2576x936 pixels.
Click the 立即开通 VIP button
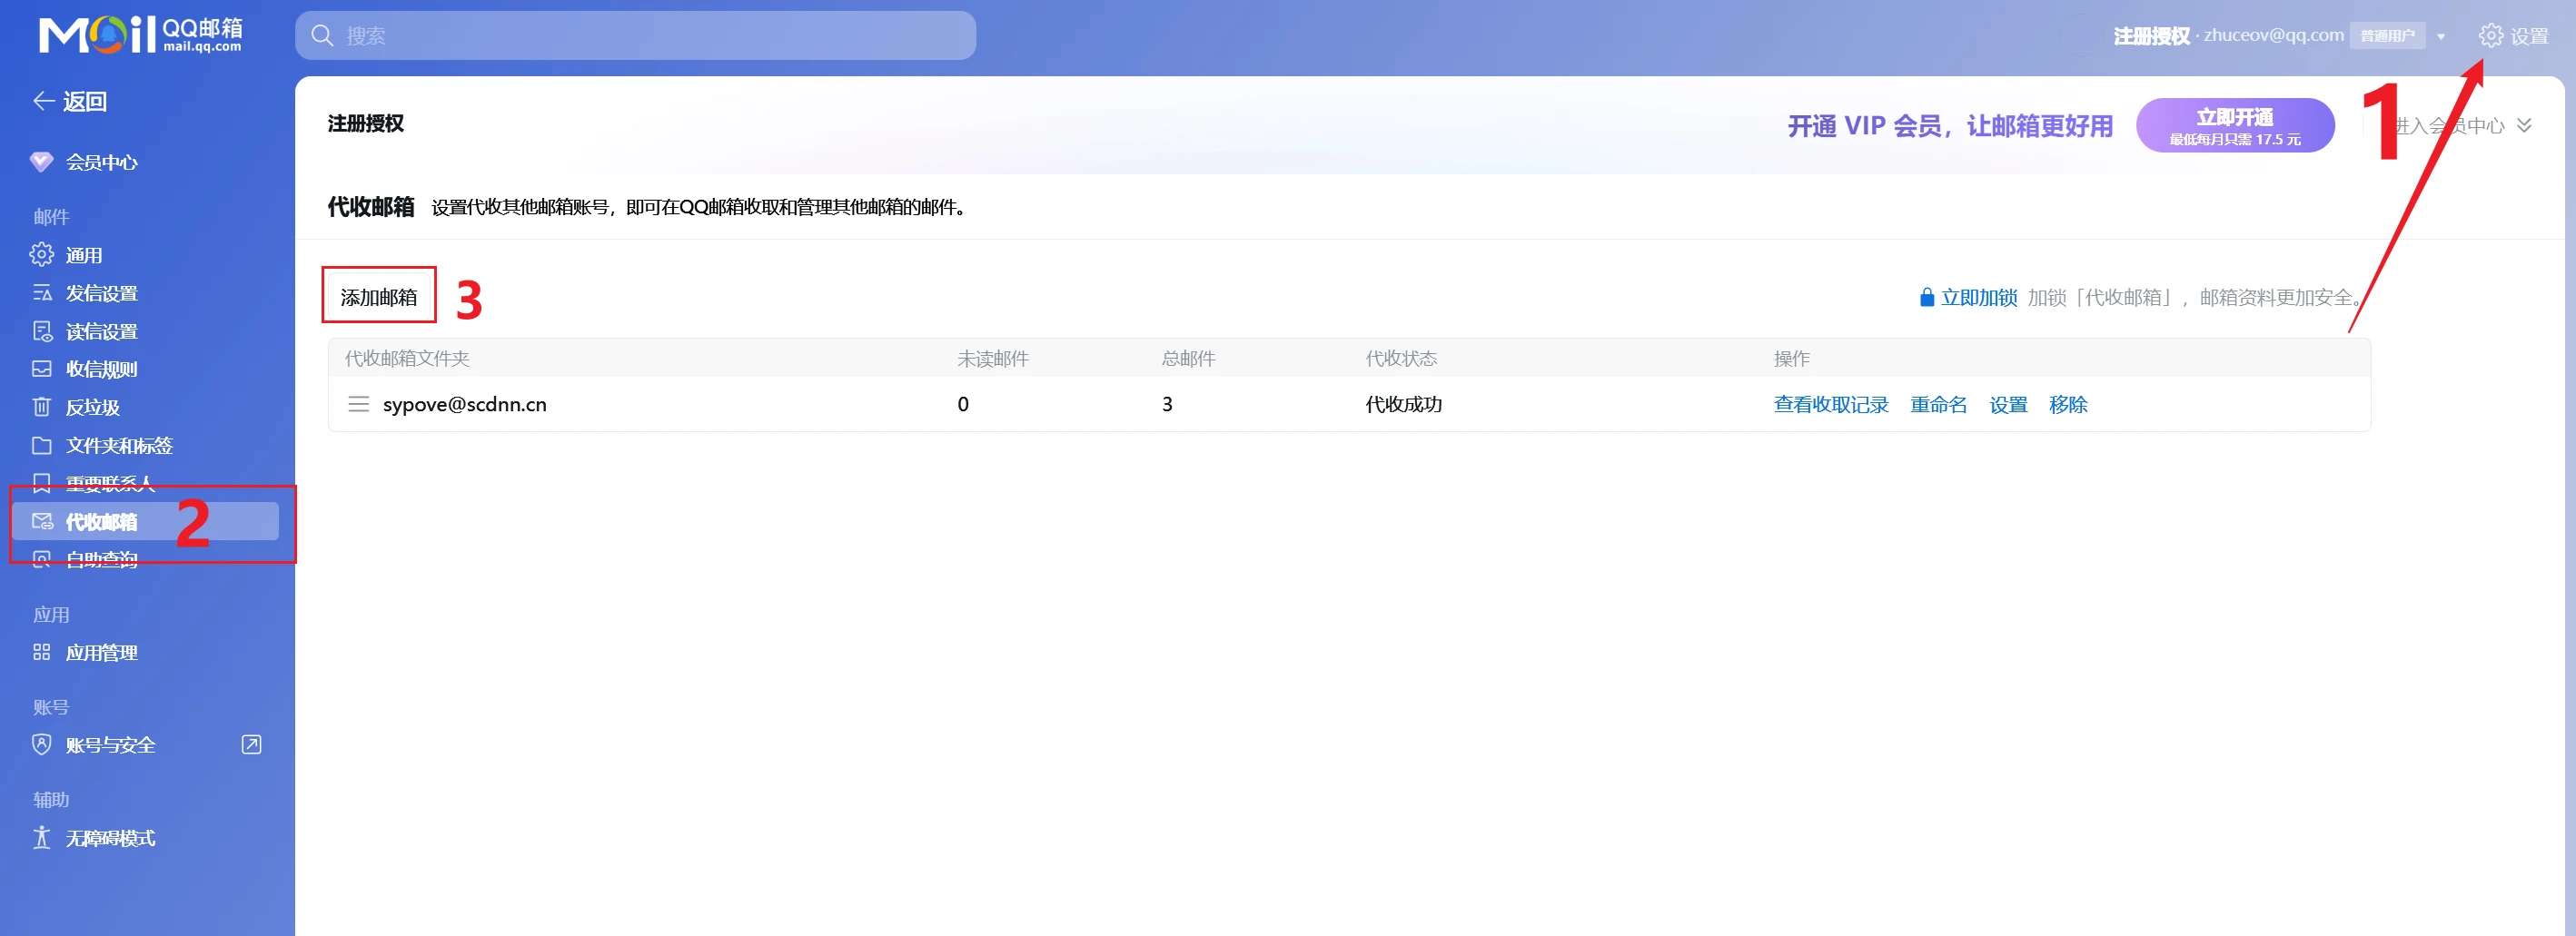2236,124
